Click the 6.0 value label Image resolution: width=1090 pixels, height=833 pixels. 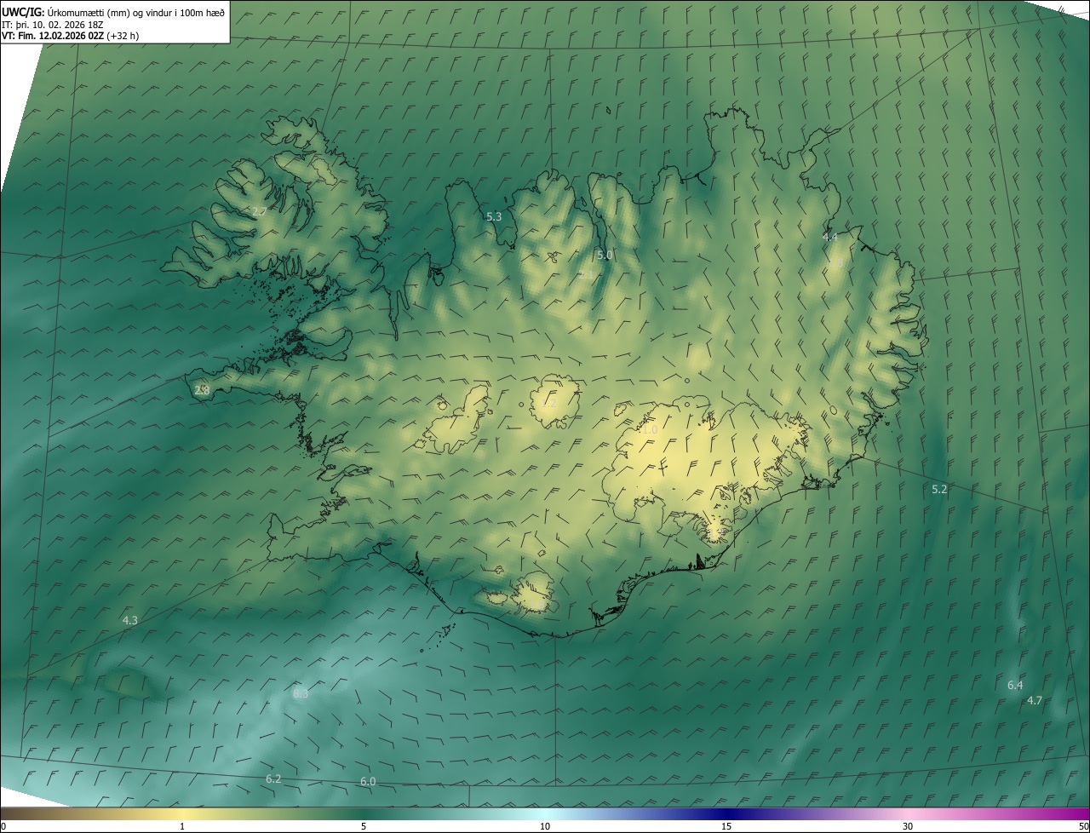click(368, 781)
